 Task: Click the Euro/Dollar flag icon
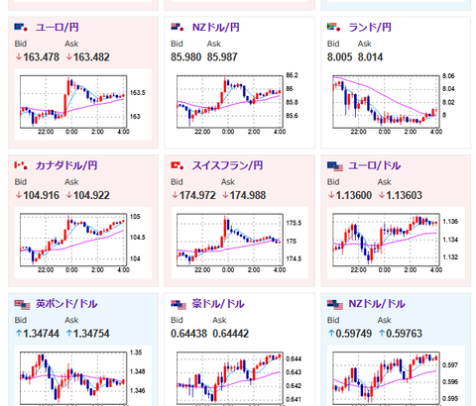pyautogui.click(x=335, y=166)
